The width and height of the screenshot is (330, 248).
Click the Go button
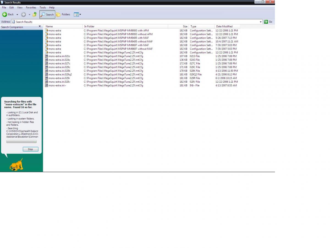pos(268,22)
